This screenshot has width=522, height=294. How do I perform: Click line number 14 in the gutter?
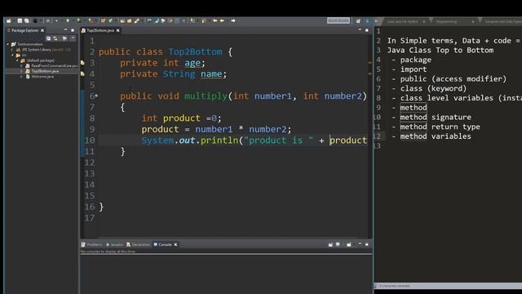tap(90, 185)
